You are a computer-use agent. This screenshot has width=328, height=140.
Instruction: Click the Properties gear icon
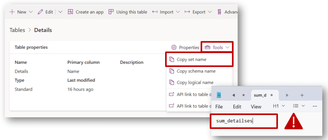(x=174, y=47)
